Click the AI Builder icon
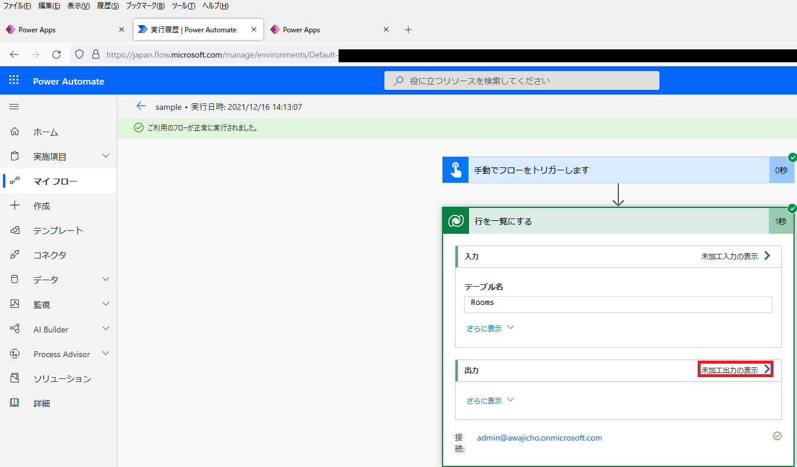The height and width of the screenshot is (467, 797). tap(15, 329)
